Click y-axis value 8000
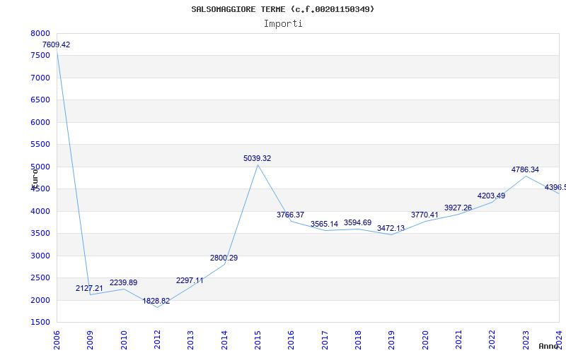 pos(40,33)
